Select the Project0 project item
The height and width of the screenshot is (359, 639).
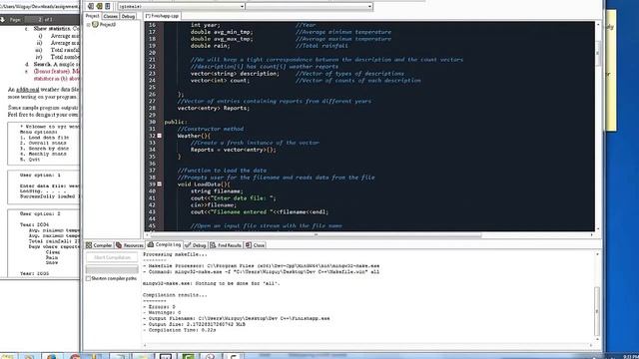(108, 25)
